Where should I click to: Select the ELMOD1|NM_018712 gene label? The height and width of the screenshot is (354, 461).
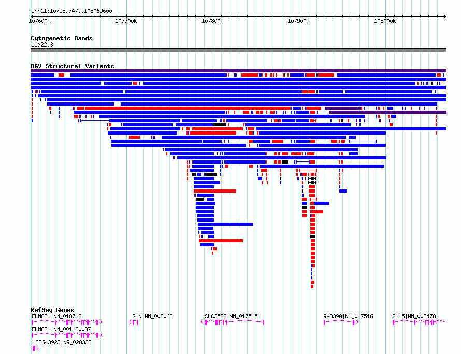point(56,316)
